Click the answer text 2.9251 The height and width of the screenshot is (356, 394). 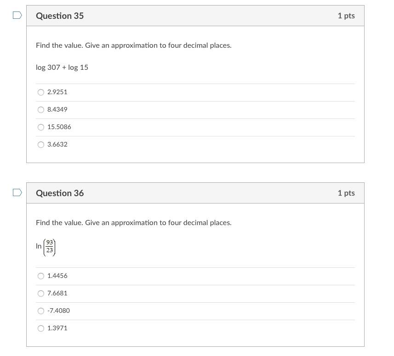click(57, 92)
